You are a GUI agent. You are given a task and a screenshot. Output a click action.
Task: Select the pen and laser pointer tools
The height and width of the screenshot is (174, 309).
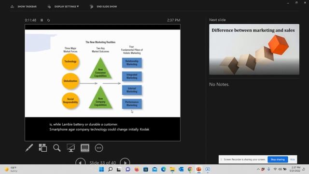pyautogui.click(x=29, y=148)
